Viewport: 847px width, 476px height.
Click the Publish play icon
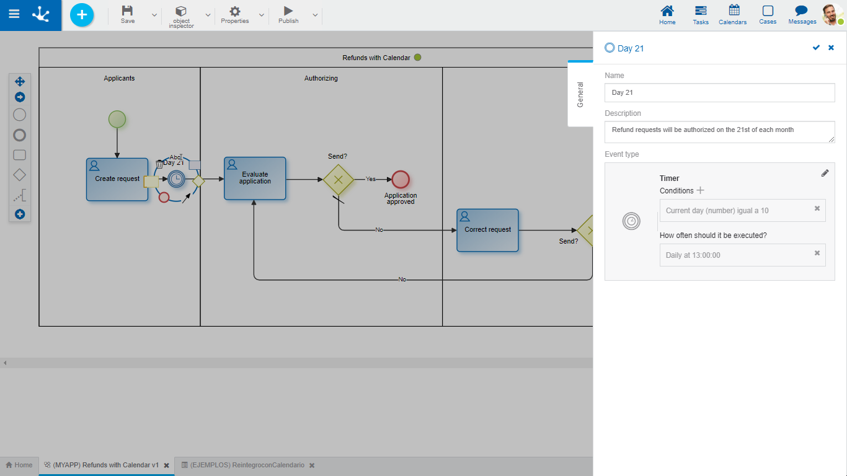pos(288,11)
